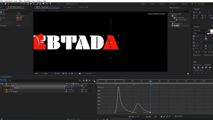Screen dimensions: 213x120
Task: Switch to the Effect Controls tab
Action: tap(17, 7)
